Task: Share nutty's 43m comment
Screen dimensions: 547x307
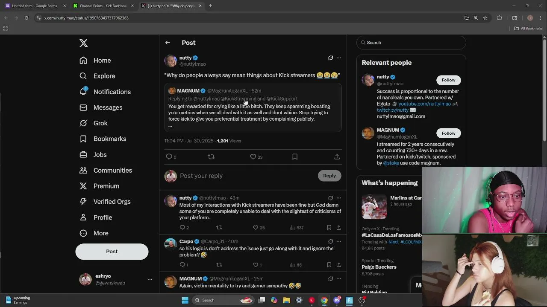Action: click(339, 228)
